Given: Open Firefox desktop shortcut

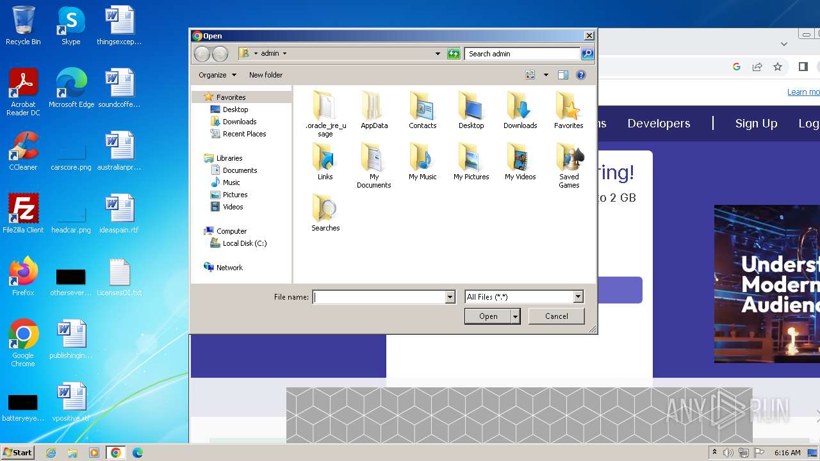Looking at the screenshot, I should pos(23,276).
